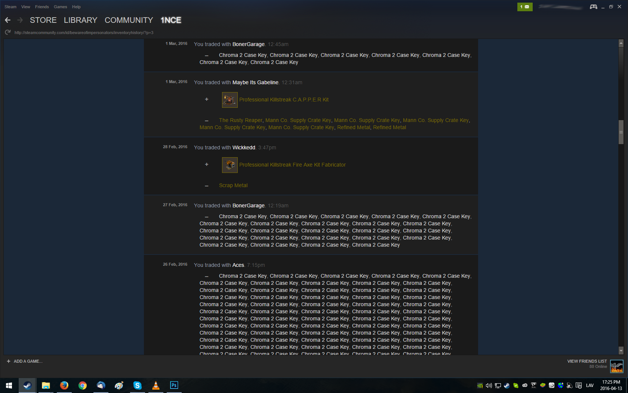Screen dimensions: 628x393
Task: Go to the LIBRARY tab
Action: click(80, 20)
